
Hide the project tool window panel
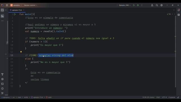coord(6,10)
